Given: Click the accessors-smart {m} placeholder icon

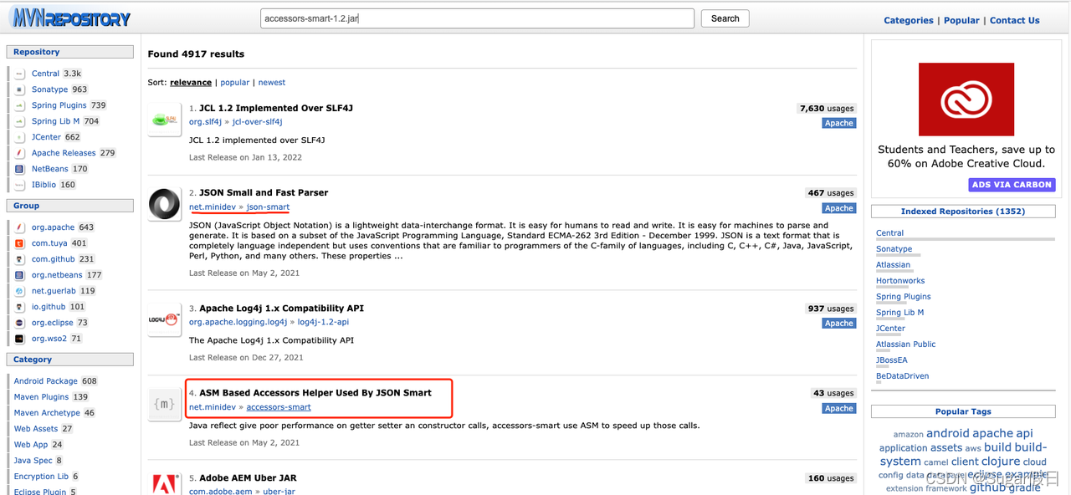Looking at the screenshot, I should (x=164, y=404).
